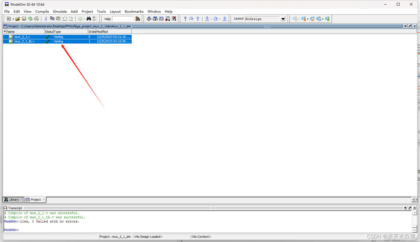This screenshot has height=242, width=420.
Task: Close the Transcript pane
Action: (x=415, y=208)
